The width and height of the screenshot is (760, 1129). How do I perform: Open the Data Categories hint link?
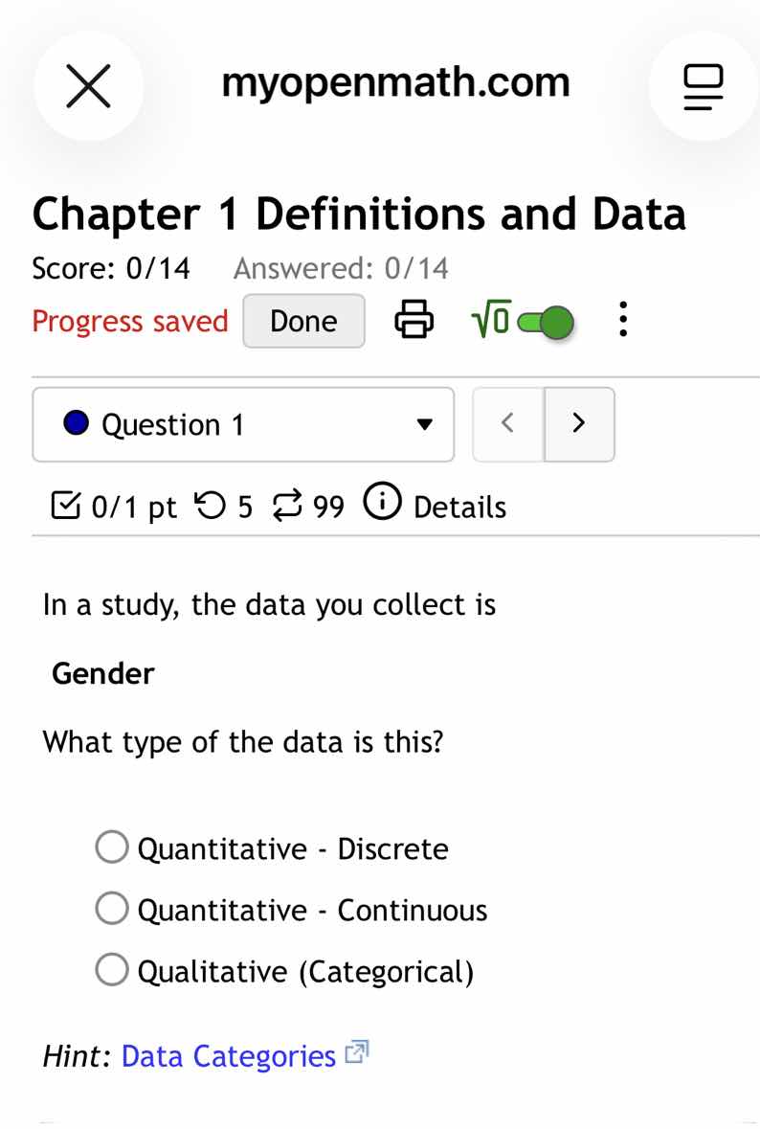coord(228,1055)
